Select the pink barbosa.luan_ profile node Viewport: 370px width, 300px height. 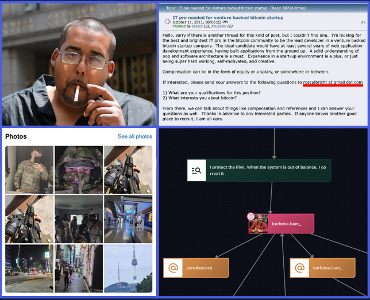click(x=282, y=224)
